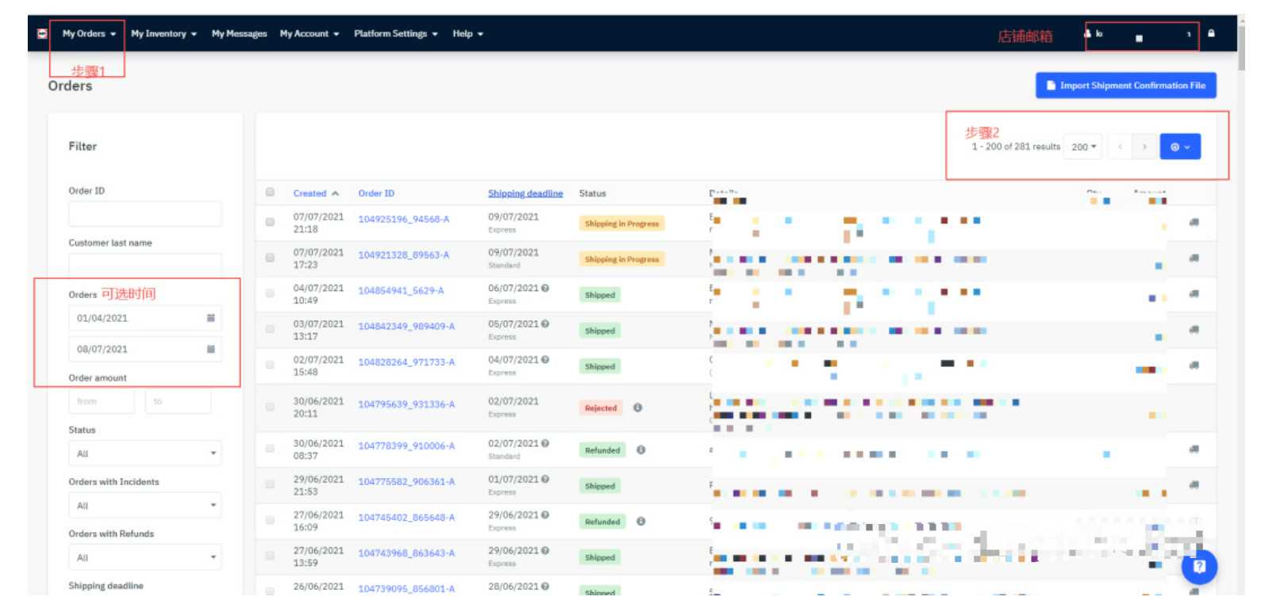Check the box for order 104795639_931336-A
The height and width of the screenshot is (612, 1261).
tap(270, 407)
